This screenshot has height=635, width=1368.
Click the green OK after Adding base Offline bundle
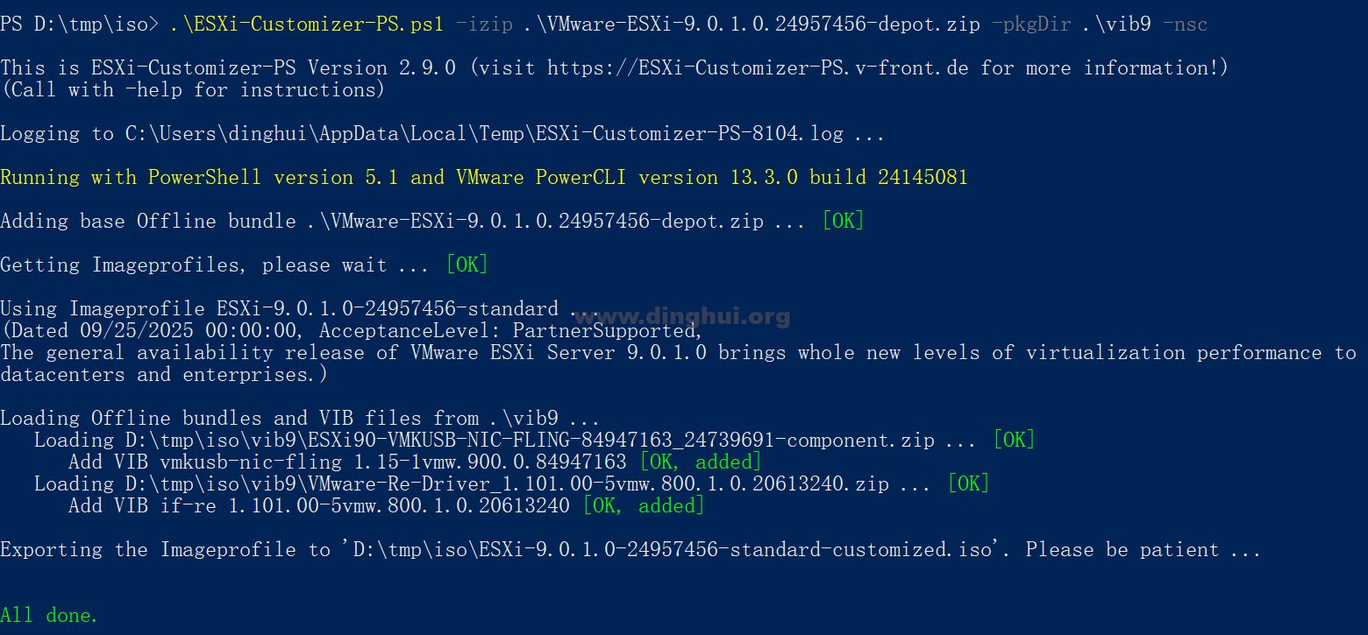tap(843, 222)
